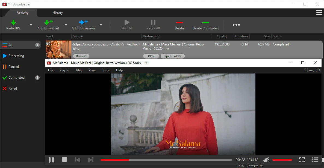The width and height of the screenshot is (324, 168).
Task: Click the Add Conversion blue arrow icon
Action: coord(83,22)
